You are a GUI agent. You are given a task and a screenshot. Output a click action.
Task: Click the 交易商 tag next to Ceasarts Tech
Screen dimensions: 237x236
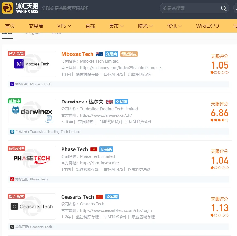112,197
